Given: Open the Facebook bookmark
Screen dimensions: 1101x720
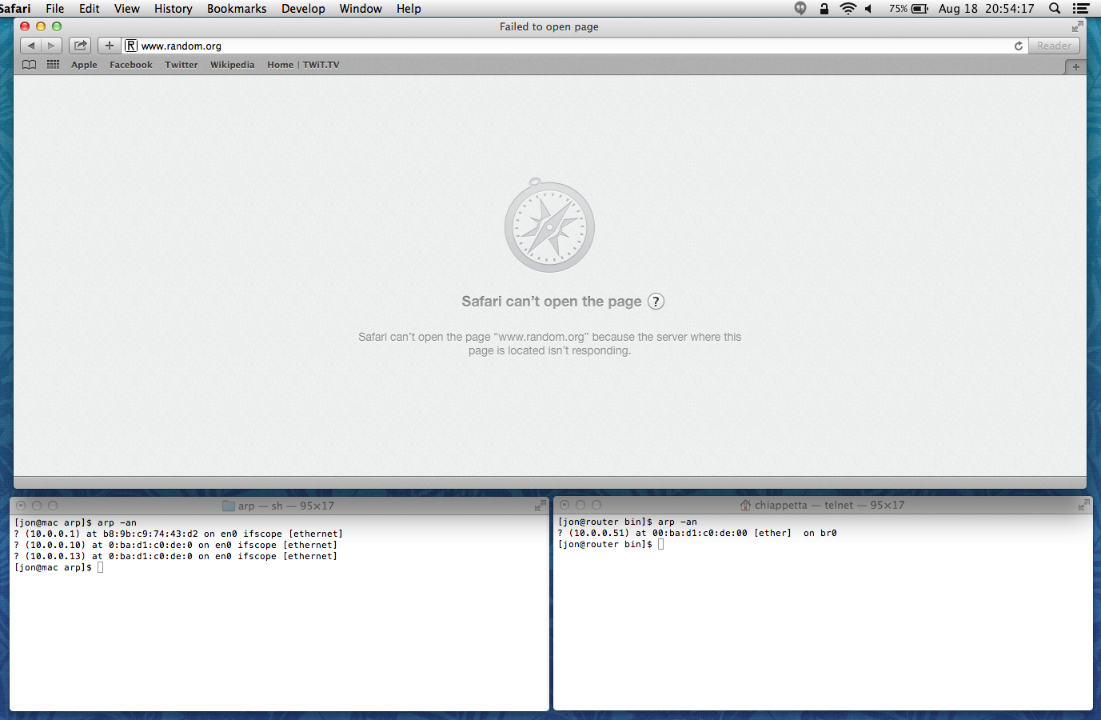Looking at the screenshot, I should 131,65.
